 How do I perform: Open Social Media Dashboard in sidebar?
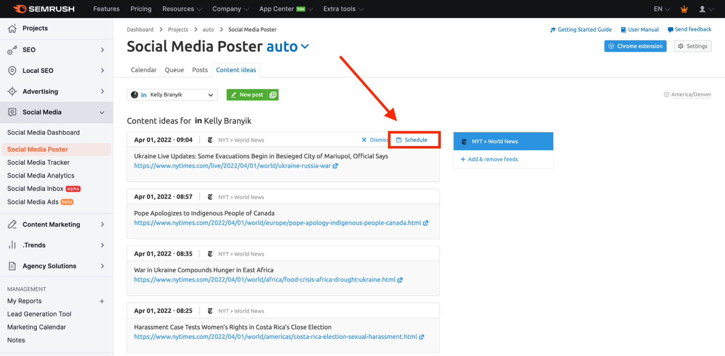44,133
